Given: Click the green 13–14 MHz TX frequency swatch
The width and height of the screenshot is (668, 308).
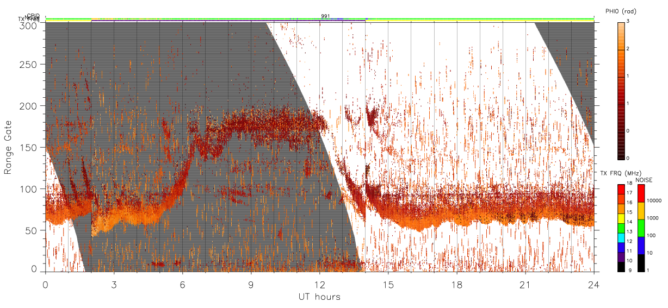Looking at the screenshot, I should click(621, 228).
